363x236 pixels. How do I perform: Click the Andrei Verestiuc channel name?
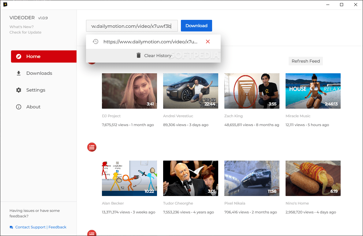178,116
